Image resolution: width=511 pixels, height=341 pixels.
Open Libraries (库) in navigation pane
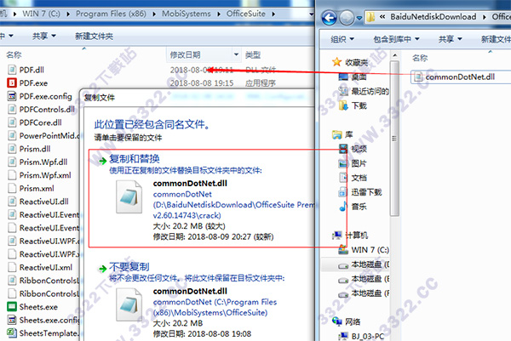point(342,134)
